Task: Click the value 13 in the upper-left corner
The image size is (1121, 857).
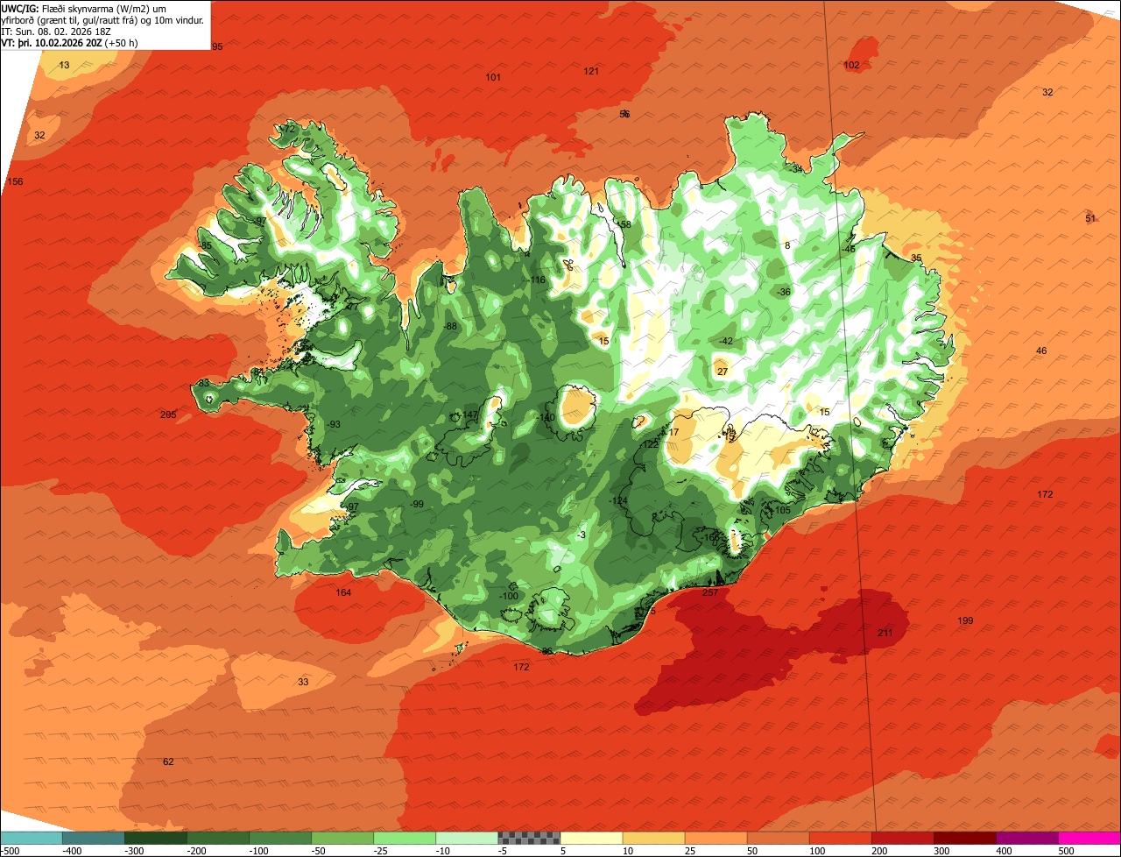Action: pyautogui.click(x=64, y=66)
